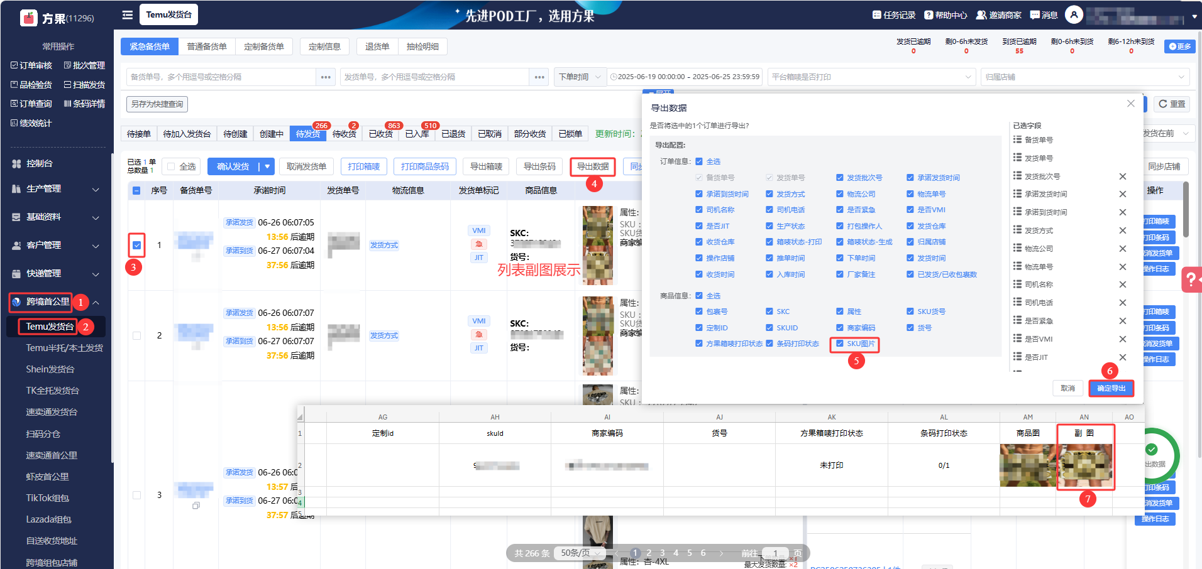Expand the 生产管理 sidebar menu
Image resolution: width=1202 pixels, height=569 pixels.
[x=57, y=189]
